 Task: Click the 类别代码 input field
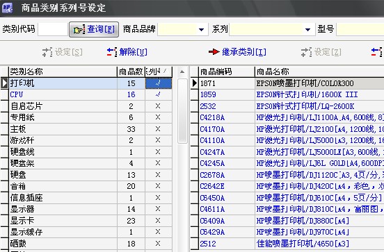coord(53,29)
